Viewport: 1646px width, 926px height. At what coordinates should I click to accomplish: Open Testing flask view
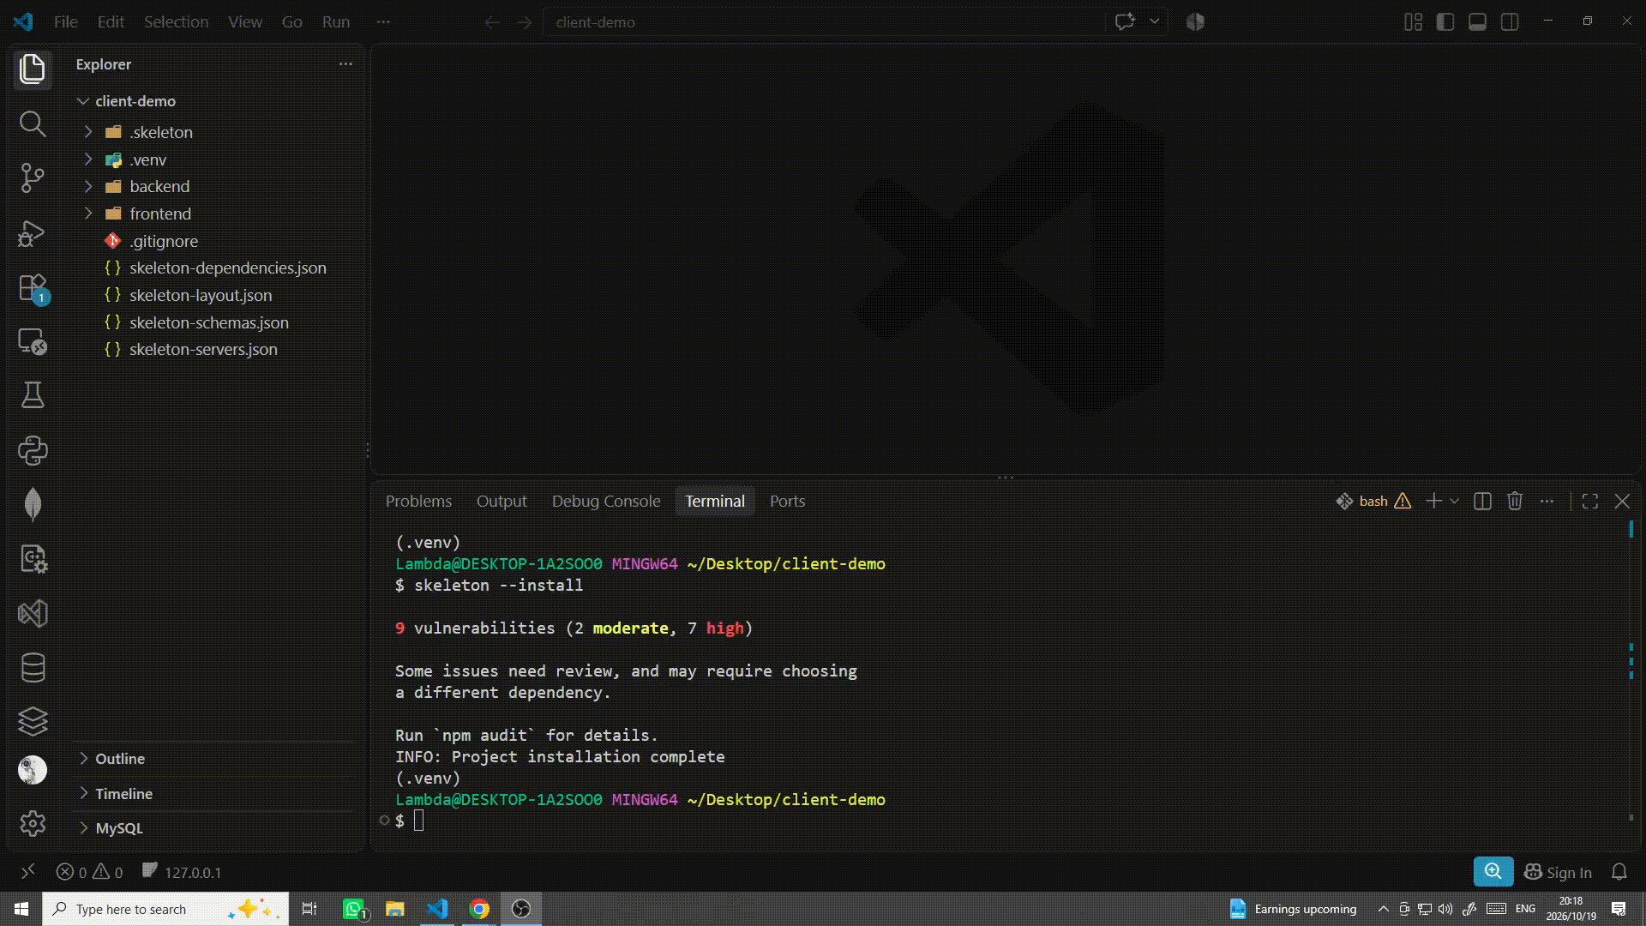pos(33,395)
